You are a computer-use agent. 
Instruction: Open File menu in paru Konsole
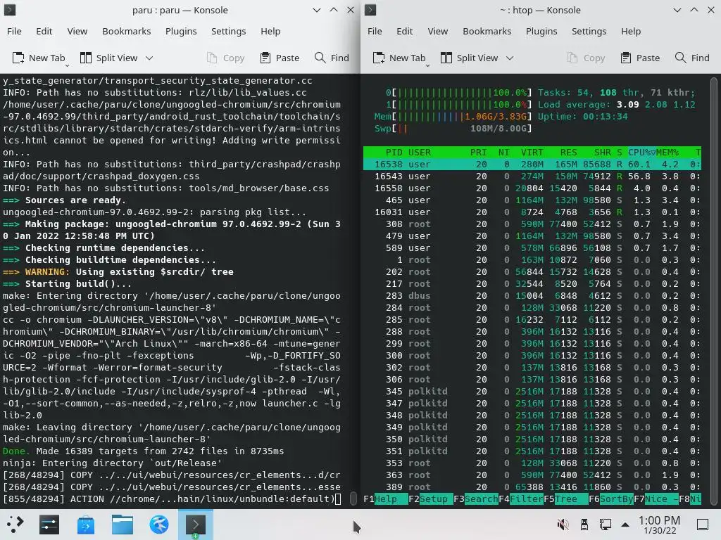coord(14,31)
